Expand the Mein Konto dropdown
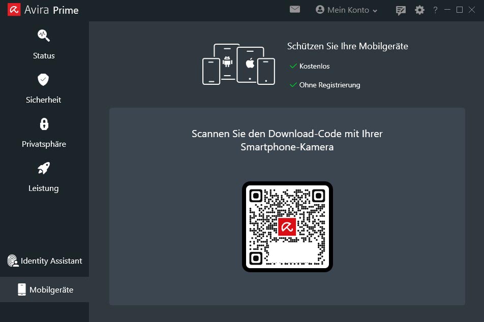Viewport: 484px width, 322px height. pos(375,11)
